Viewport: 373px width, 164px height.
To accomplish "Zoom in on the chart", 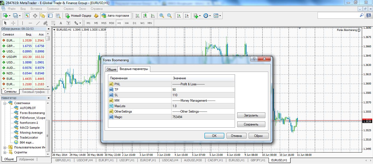I will tap(162, 16).
